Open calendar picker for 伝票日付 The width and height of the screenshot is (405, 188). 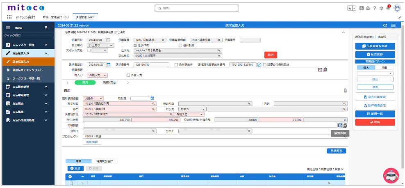pyautogui.click(x=109, y=40)
